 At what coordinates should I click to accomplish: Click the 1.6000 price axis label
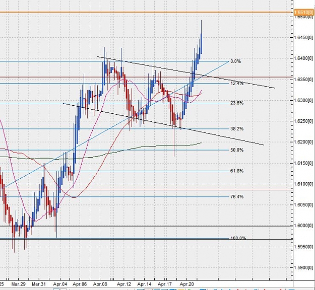click(x=303, y=226)
